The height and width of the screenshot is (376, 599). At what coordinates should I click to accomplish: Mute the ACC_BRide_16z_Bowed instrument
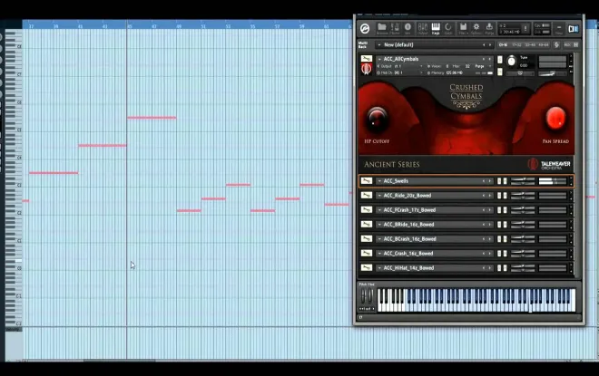tap(505, 225)
